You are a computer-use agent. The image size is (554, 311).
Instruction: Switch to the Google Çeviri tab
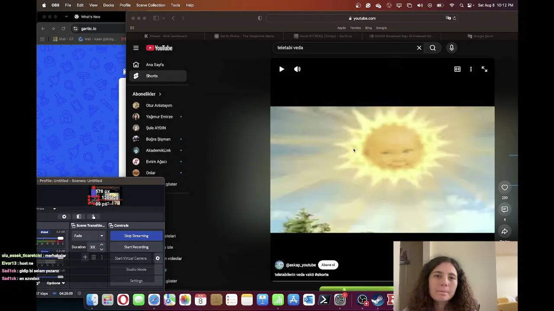pyautogui.click(x=480, y=36)
